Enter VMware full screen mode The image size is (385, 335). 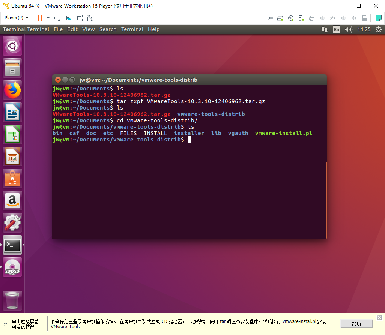79,18
